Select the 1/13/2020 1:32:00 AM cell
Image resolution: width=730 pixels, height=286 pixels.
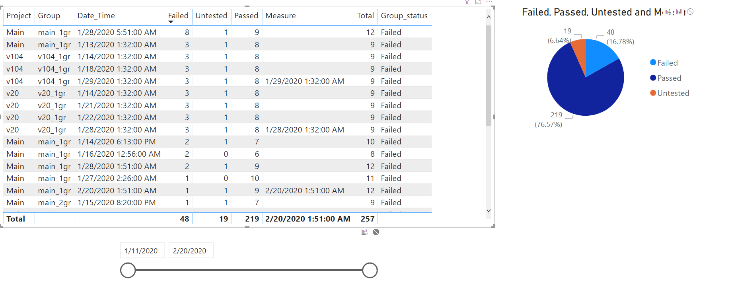pyautogui.click(x=117, y=45)
